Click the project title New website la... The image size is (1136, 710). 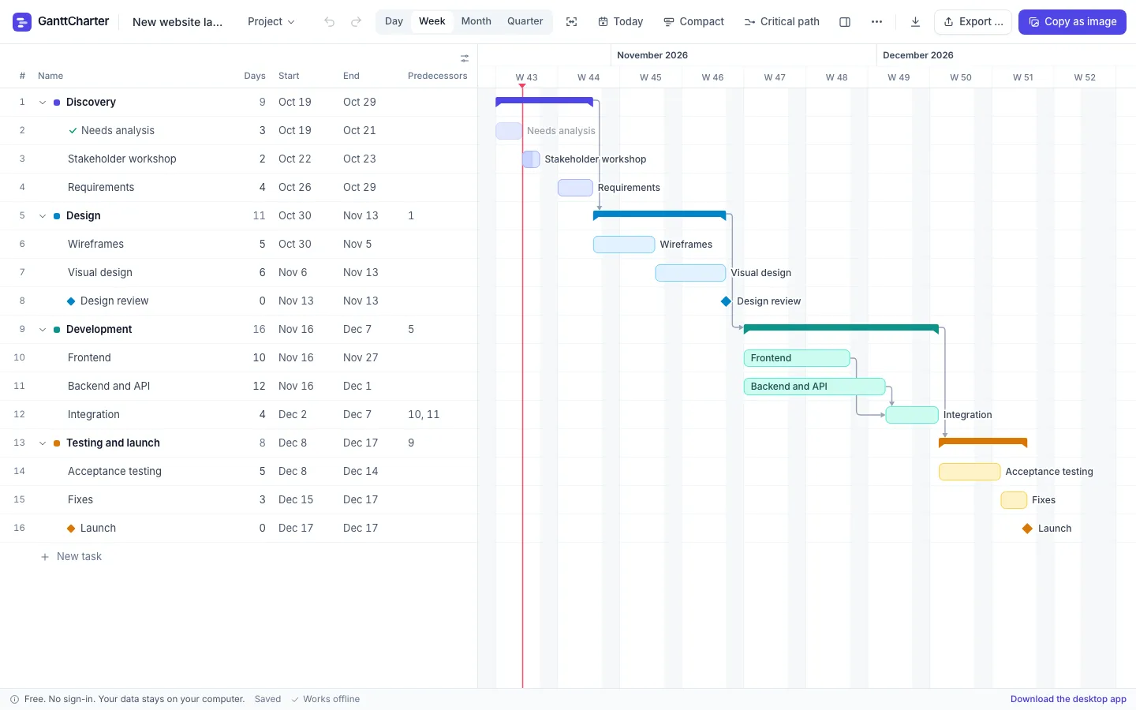(177, 22)
